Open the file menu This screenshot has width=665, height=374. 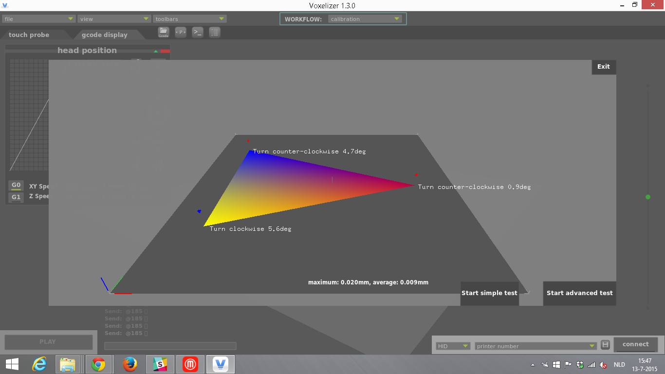[x=38, y=19]
